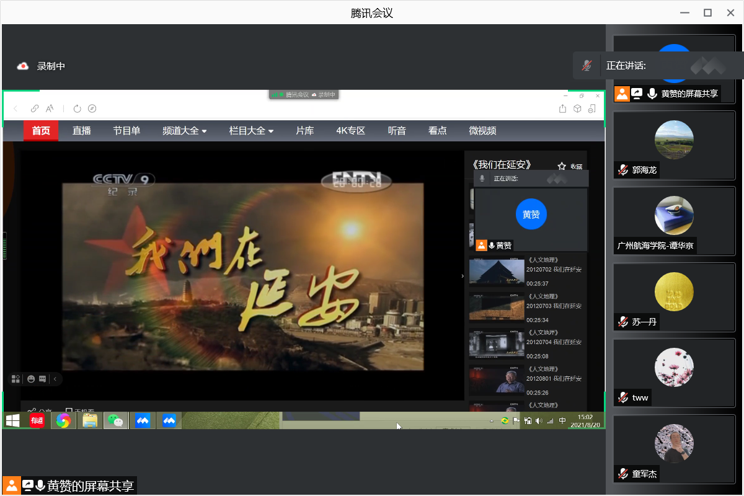Click the network signal icon in shared tray
Image resolution: width=744 pixels, height=496 pixels.
(x=550, y=420)
